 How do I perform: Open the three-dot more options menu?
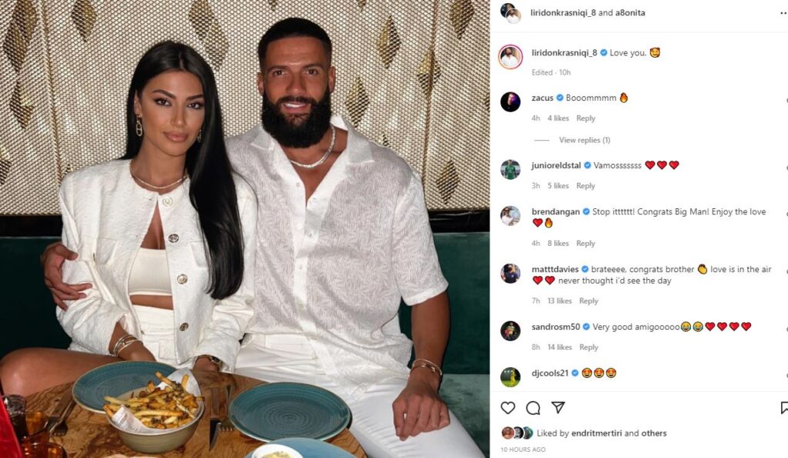click(783, 13)
